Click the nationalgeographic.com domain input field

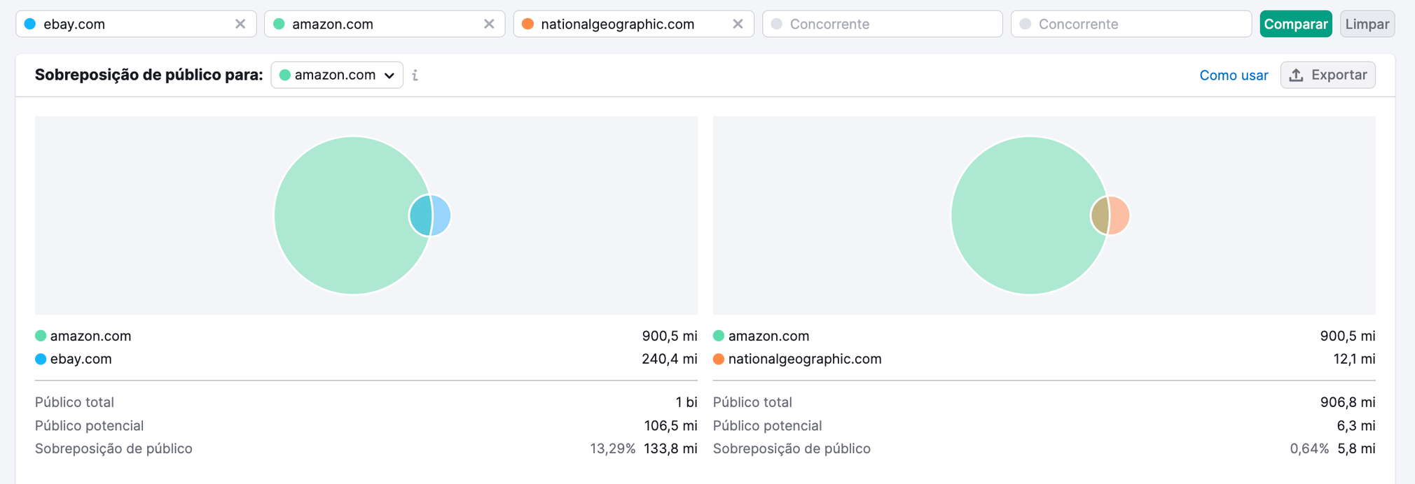tap(634, 24)
